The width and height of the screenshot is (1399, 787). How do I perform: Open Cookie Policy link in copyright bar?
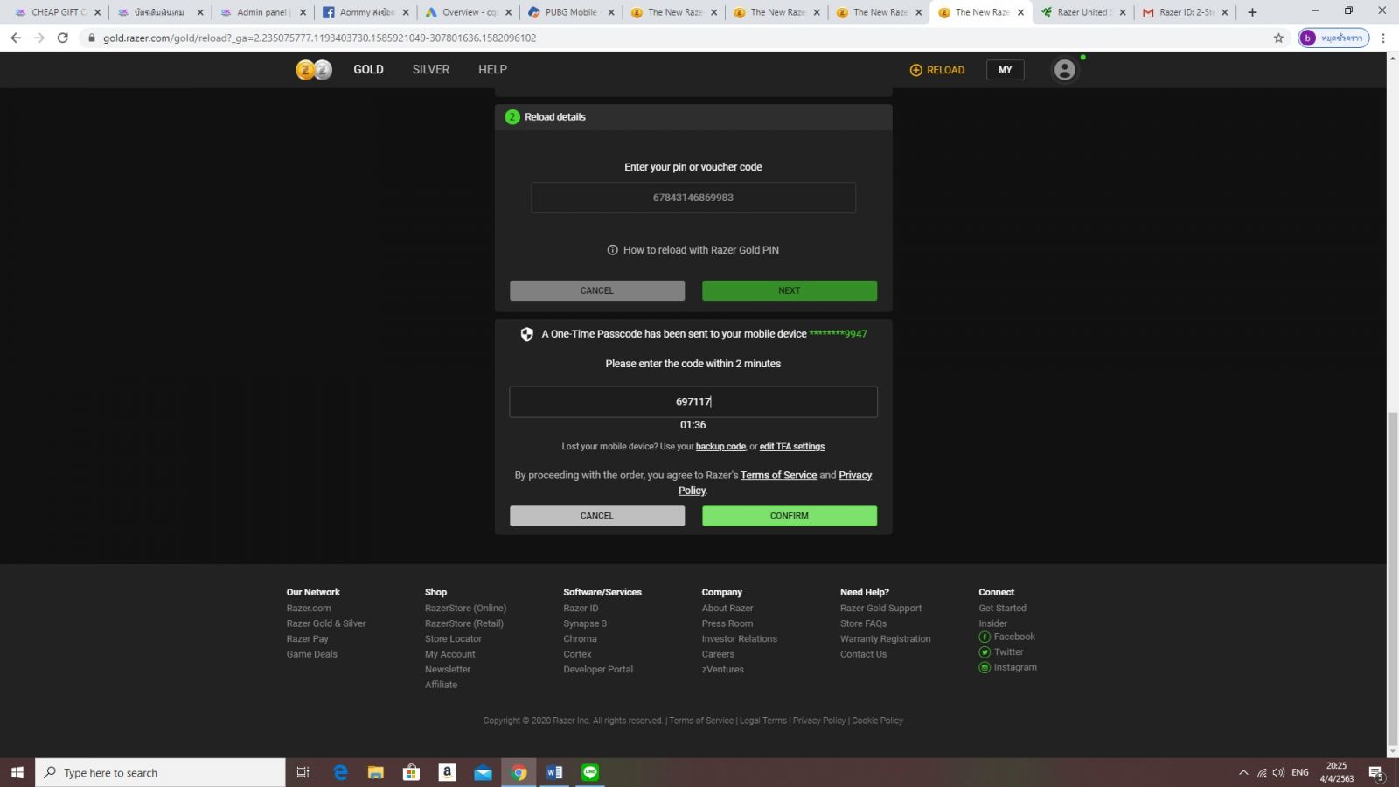[877, 721]
